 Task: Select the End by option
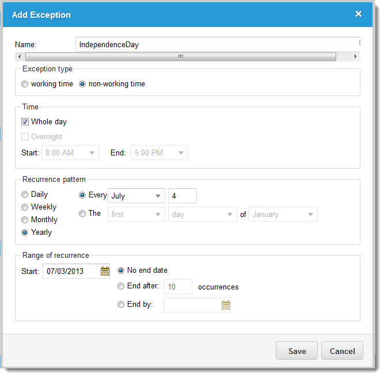(x=121, y=304)
